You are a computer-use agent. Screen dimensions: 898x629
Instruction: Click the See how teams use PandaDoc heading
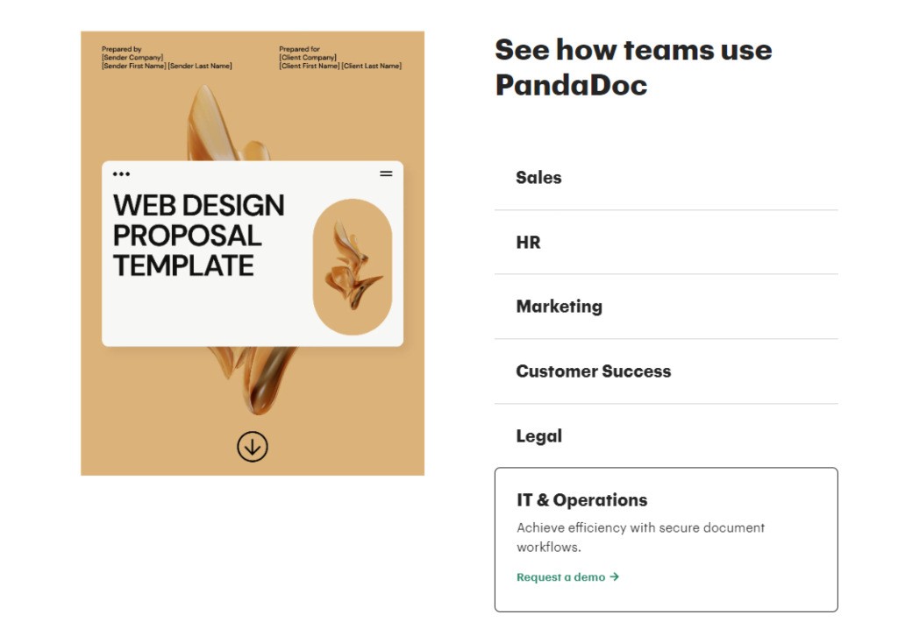tap(633, 67)
